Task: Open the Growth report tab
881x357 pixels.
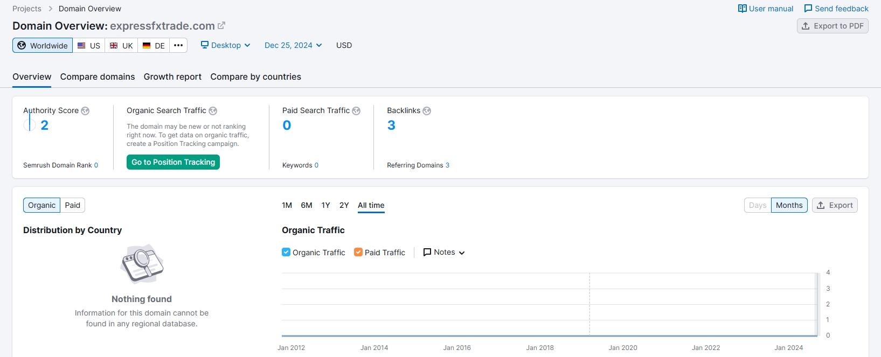Action: pyautogui.click(x=172, y=76)
